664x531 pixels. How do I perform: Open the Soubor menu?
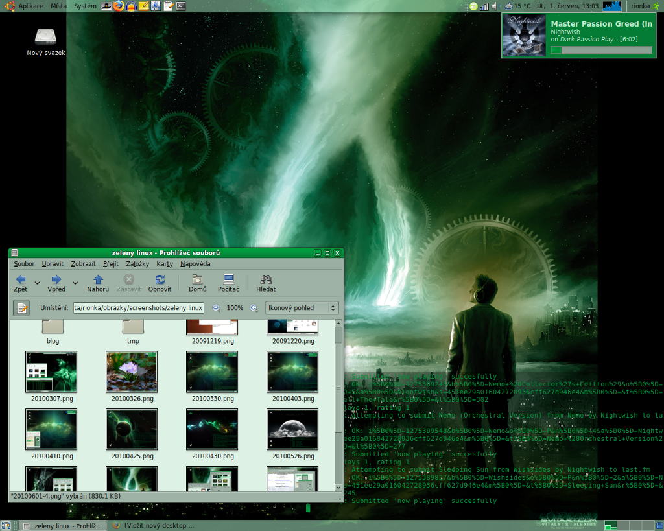(24, 264)
